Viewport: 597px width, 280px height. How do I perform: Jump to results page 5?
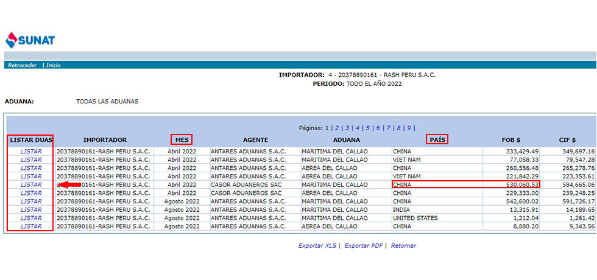click(368, 128)
